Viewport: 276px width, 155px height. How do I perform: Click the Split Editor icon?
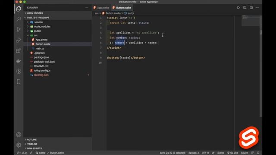coord(251,8)
